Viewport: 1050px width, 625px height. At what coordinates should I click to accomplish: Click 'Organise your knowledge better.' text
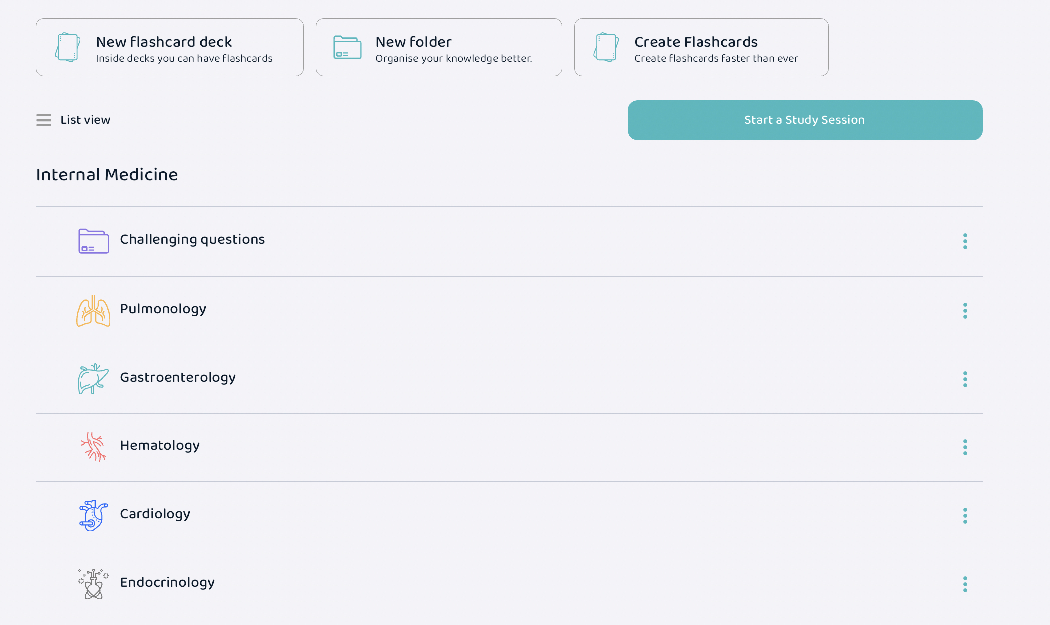coord(454,59)
